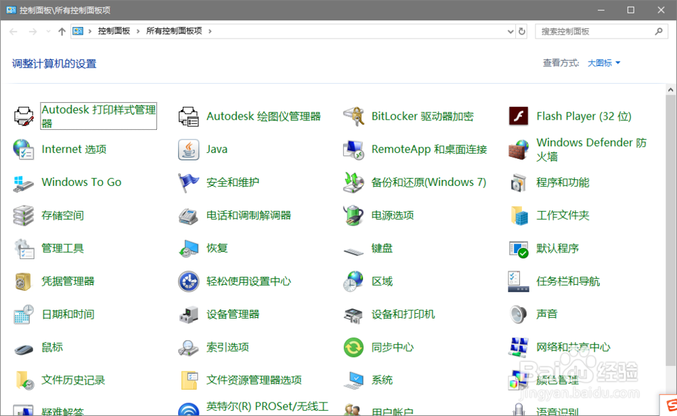Viewport: 677px width, 416px height.
Task: Open Autodesk 打印样式管理器
Action: tap(98, 116)
